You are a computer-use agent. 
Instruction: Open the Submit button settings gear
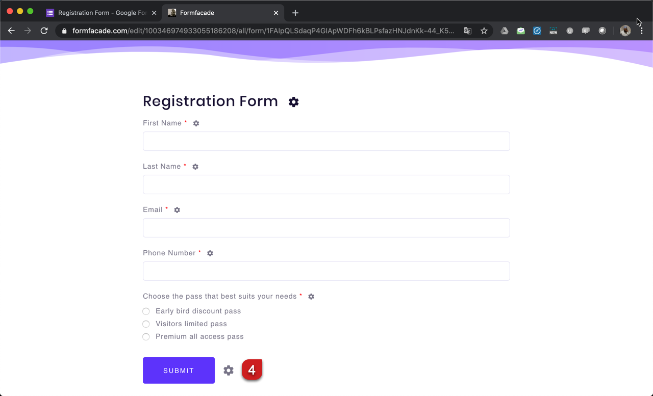point(229,371)
